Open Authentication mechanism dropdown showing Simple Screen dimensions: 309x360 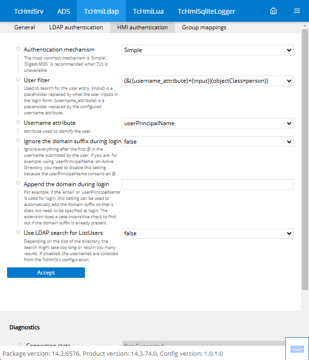click(x=208, y=50)
